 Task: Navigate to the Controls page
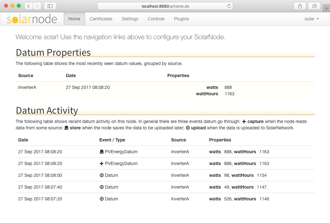[156, 19]
